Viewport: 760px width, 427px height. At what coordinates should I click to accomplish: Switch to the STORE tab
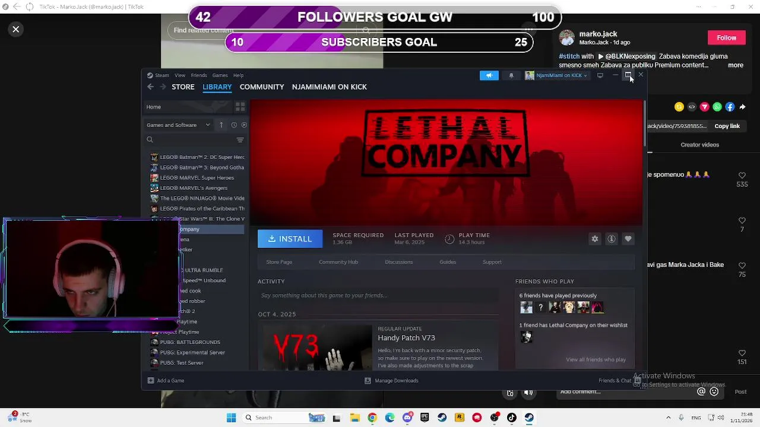coord(183,87)
